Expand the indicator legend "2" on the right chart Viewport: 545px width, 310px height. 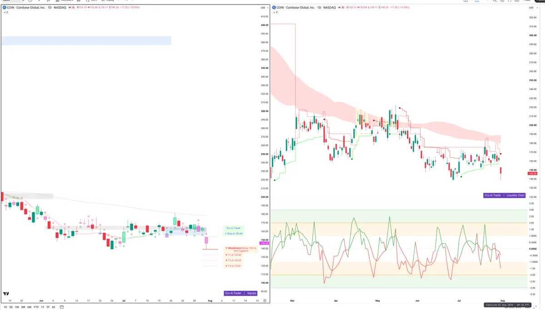(275, 12)
